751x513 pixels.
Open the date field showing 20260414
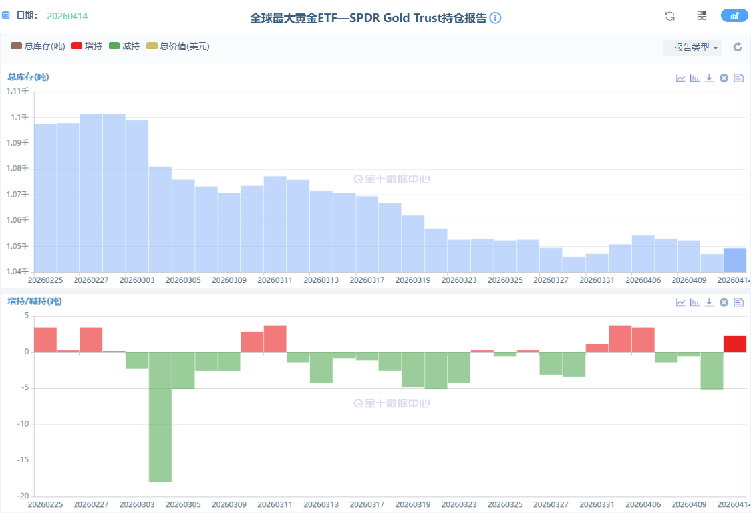(67, 16)
